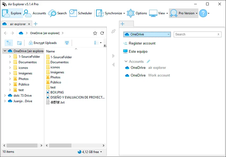Image resolution: width=226 pixels, height=157 pixels.
Task: Expand the Synchronize dropdown arrow
Action: (124, 13)
